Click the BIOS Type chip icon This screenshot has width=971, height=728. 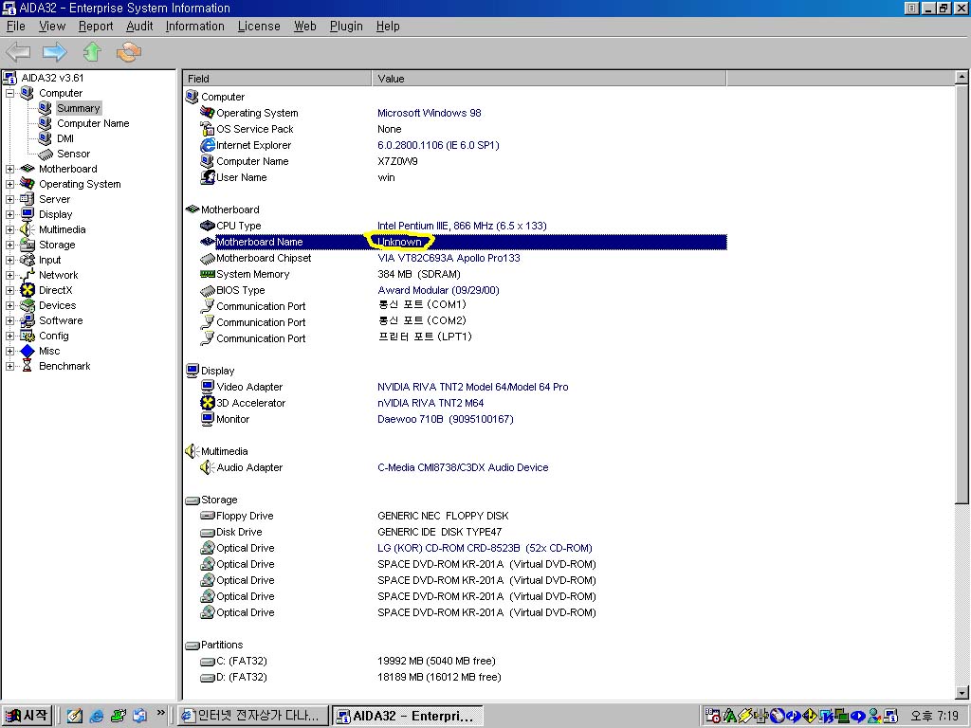[x=208, y=290]
